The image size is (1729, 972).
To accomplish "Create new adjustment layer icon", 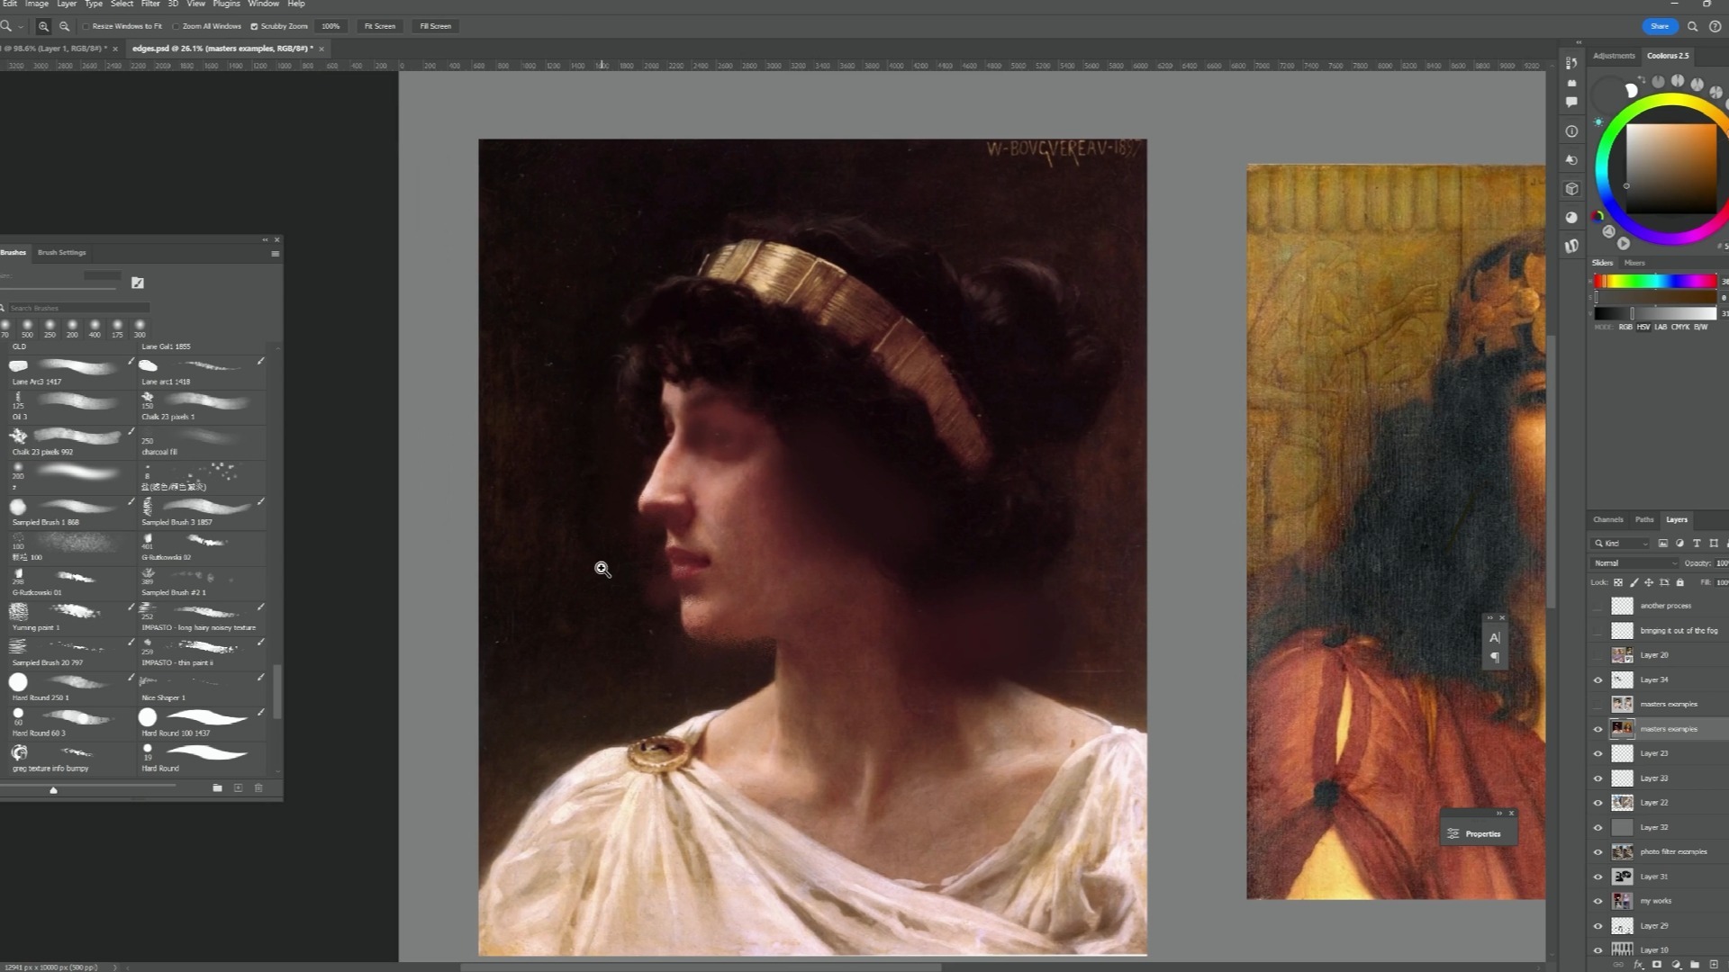I will 1676,965.
